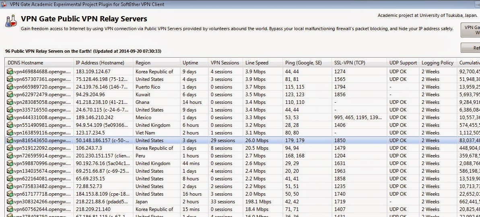Click server icon for vpn657307361
Screen dimensions: 480x217
pyautogui.click(x=10, y=79)
